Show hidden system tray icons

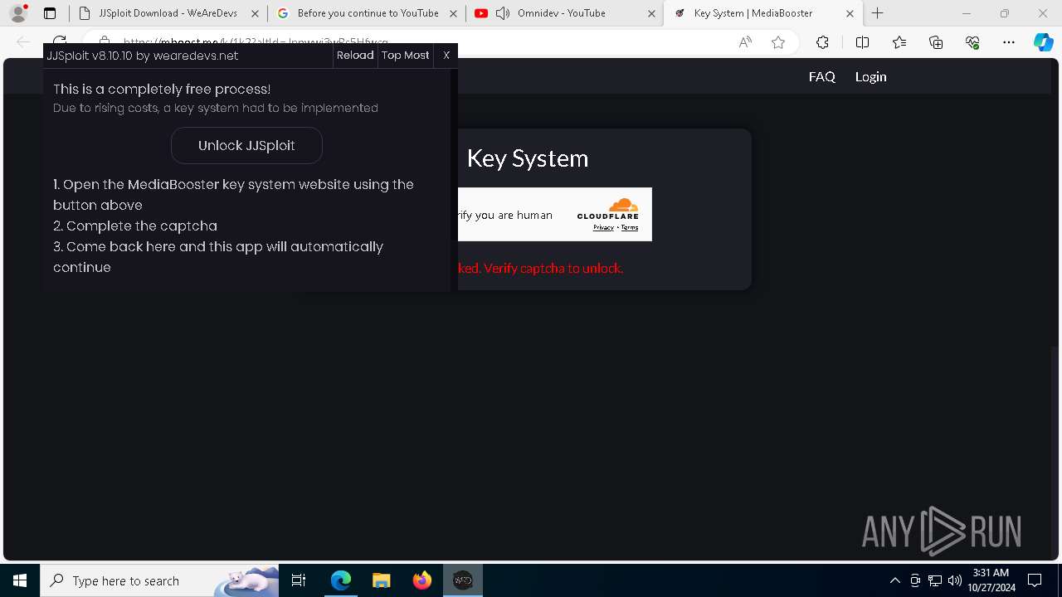(894, 580)
